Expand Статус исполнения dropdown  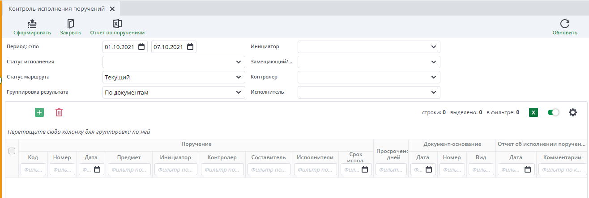[x=238, y=62]
